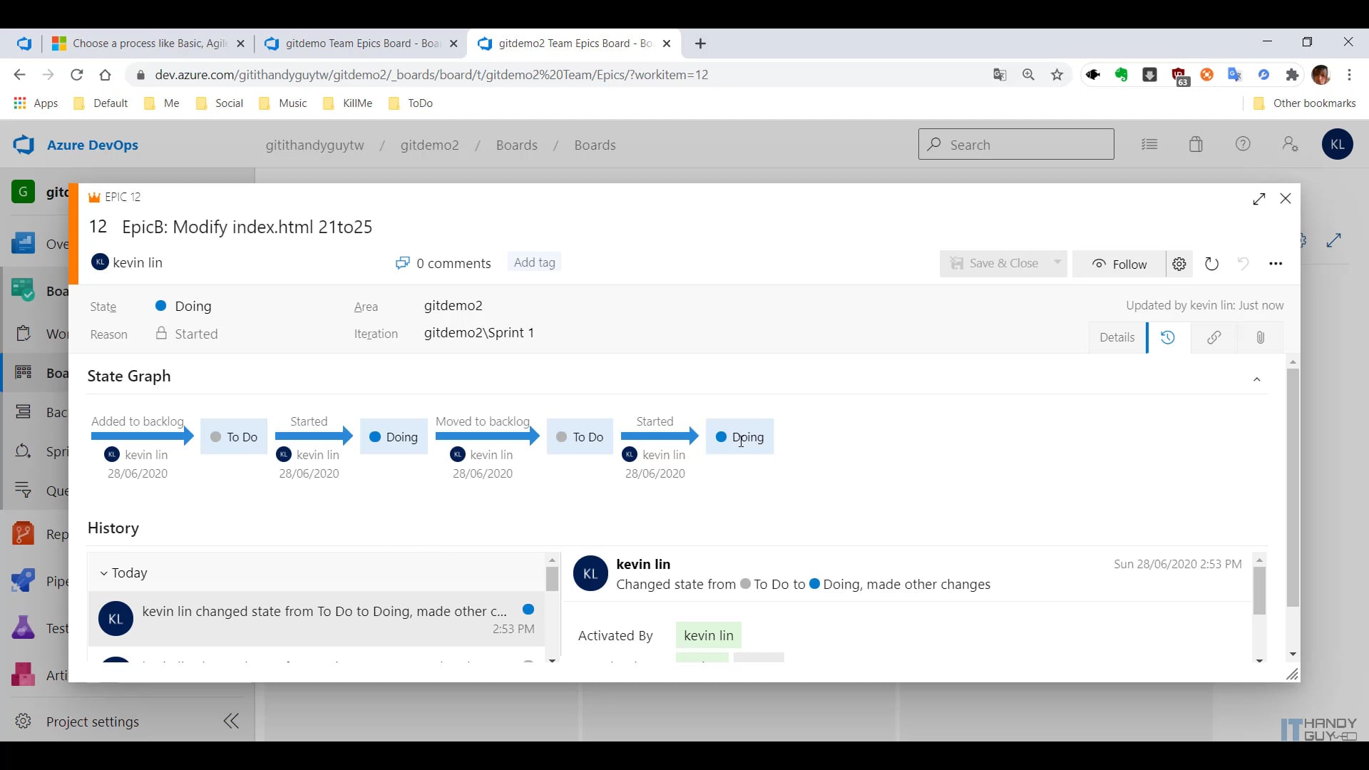The width and height of the screenshot is (1369, 770).
Task: Toggle Follow on this epic
Action: (x=1119, y=263)
